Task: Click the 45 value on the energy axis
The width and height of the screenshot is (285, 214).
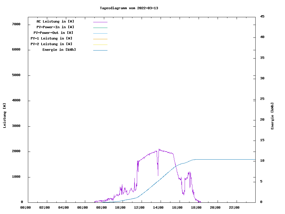Action: (x=262, y=16)
